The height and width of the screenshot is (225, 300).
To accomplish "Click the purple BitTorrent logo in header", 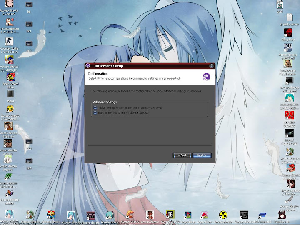I will (x=206, y=77).
